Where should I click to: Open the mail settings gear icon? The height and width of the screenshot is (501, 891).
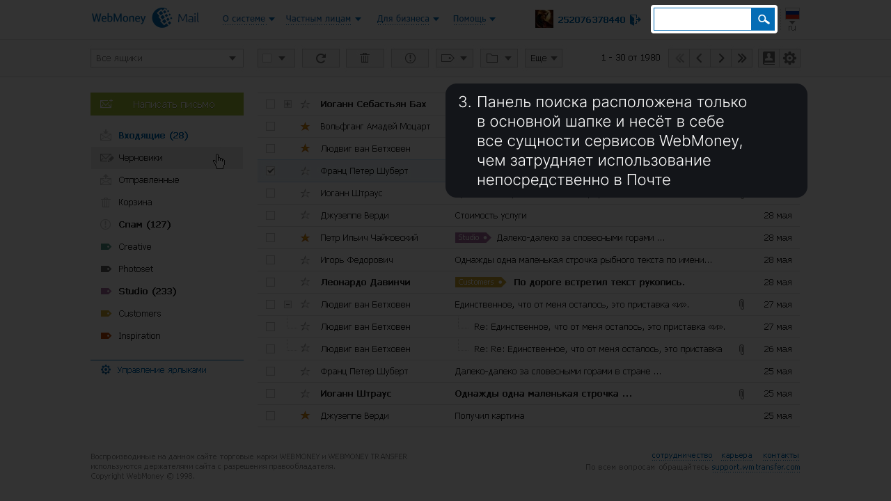789,58
